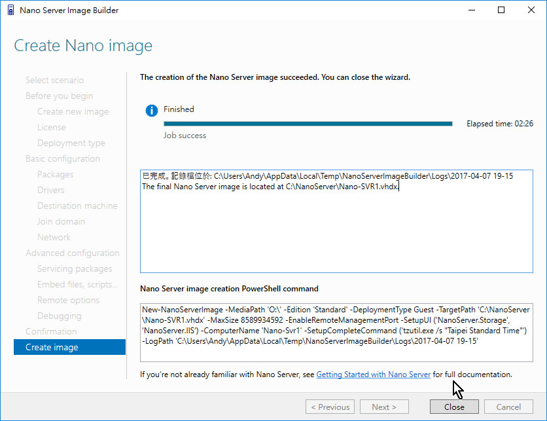Viewport: 547px width, 421px height.
Task: Click the Job success status text
Action: tap(185, 136)
